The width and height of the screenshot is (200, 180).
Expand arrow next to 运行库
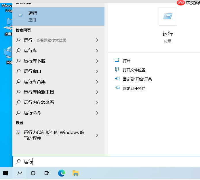click(97, 51)
